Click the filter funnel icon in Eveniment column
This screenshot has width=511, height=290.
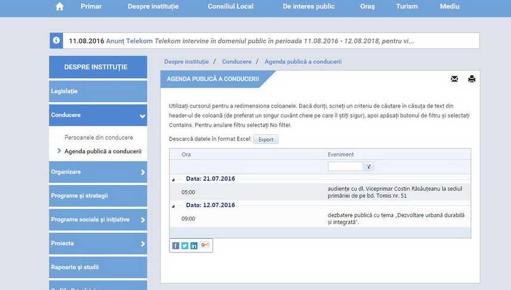click(x=369, y=167)
